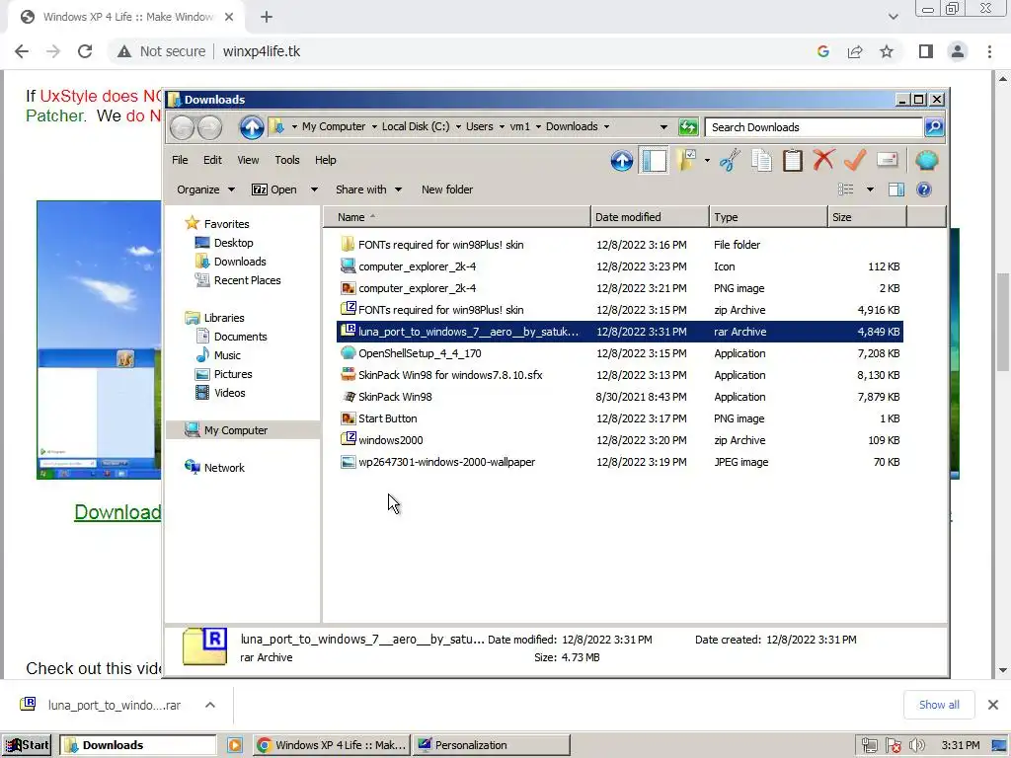Expand the Share with dropdown
The image size is (1011, 758).
[368, 189]
